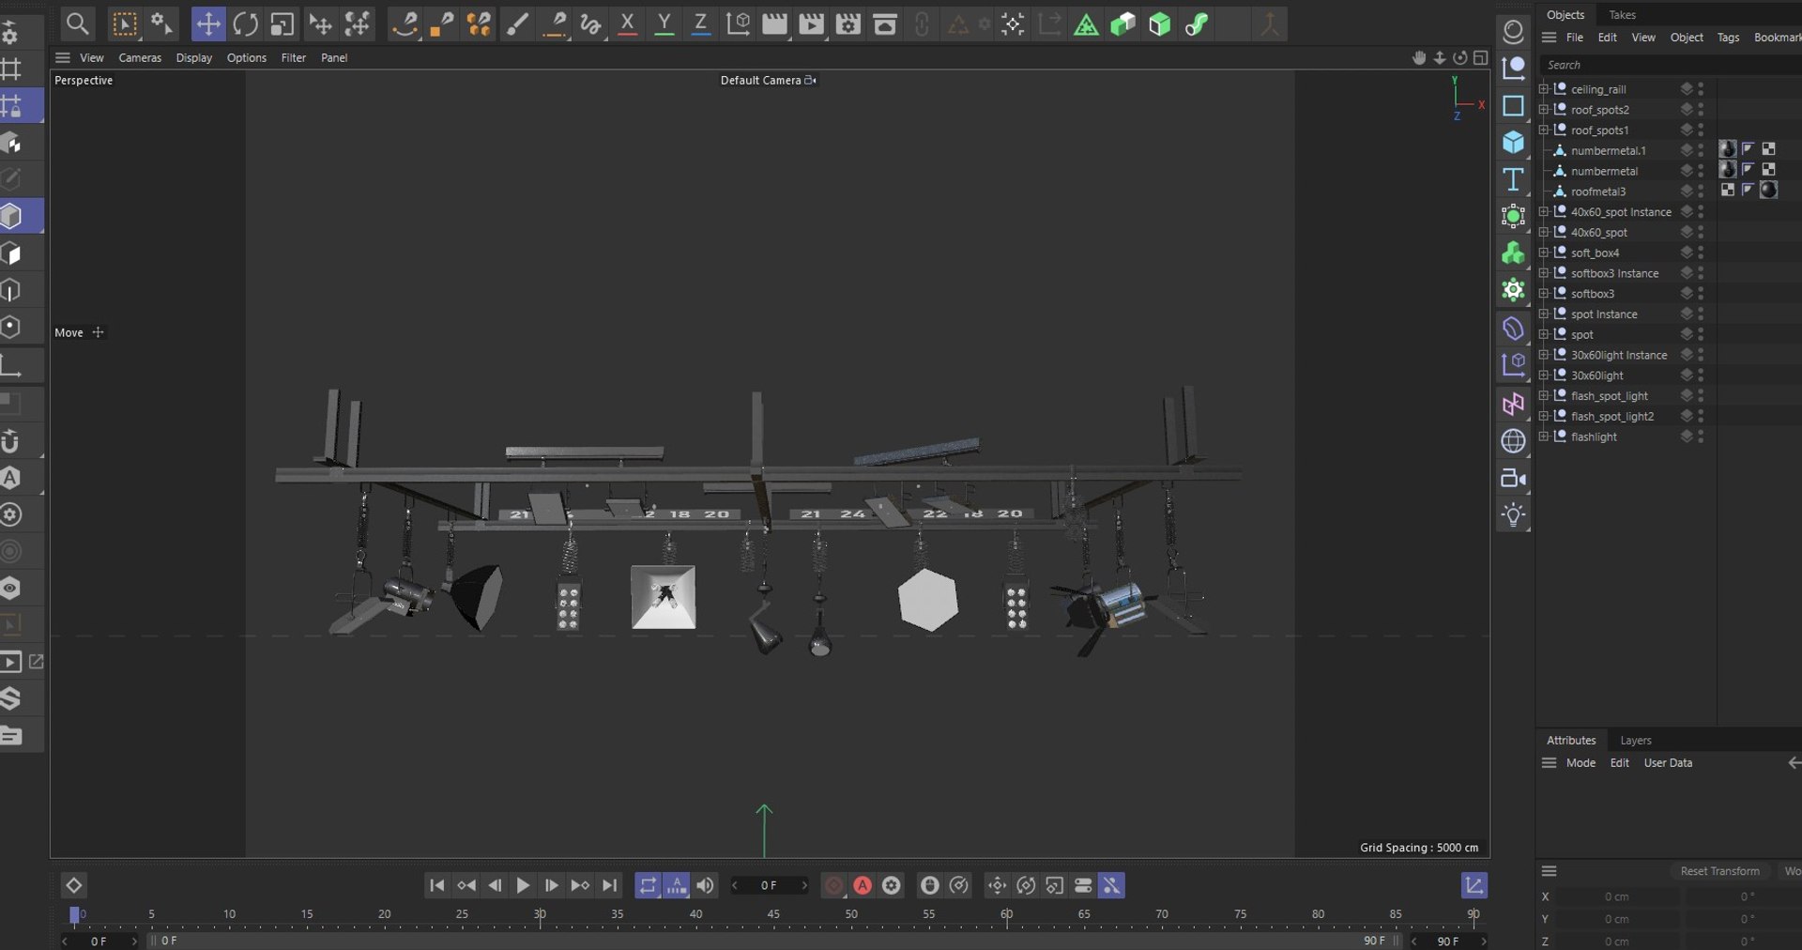The width and height of the screenshot is (1802, 950).
Task: Click the globe Environment icon
Action: tap(1513, 440)
